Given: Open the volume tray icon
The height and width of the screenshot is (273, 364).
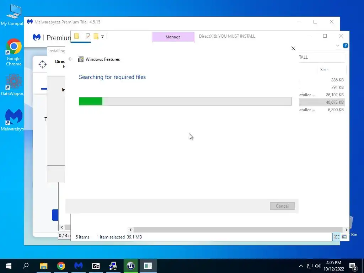Looking at the screenshot, I should (318, 266).
